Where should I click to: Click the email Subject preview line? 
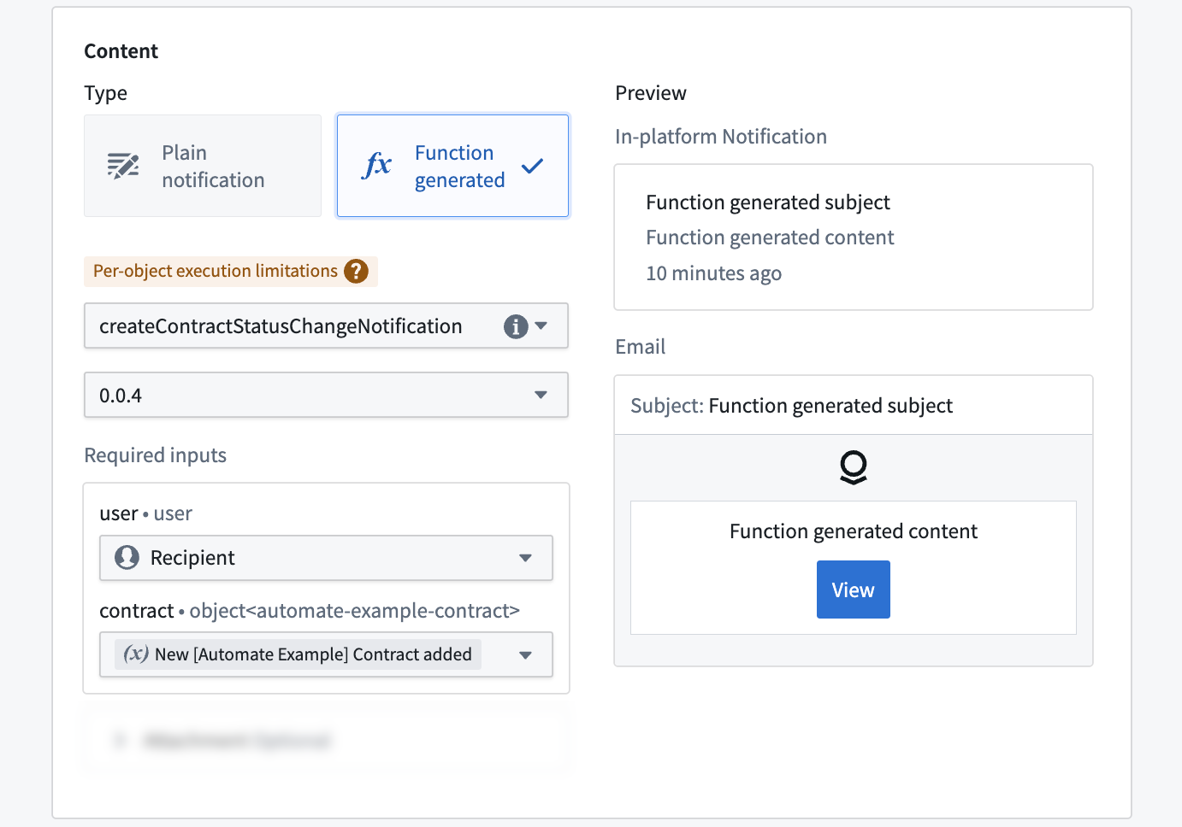tap(854, 405)
